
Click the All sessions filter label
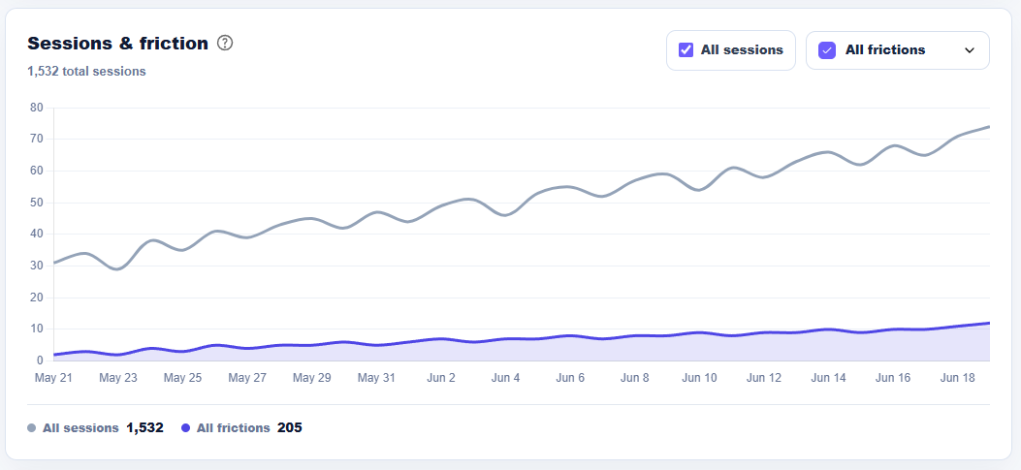pos(742,50)
